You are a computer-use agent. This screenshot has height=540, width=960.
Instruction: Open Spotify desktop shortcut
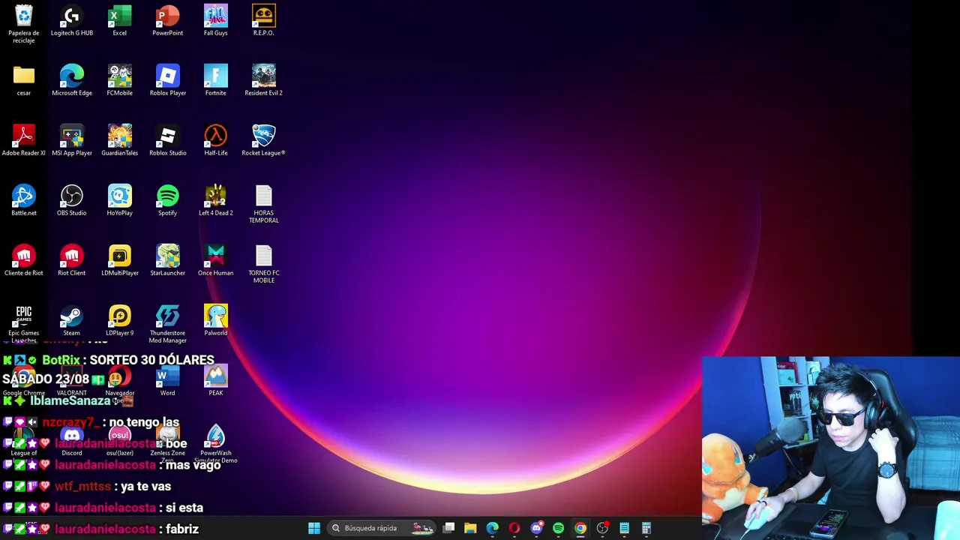(168, 201)
